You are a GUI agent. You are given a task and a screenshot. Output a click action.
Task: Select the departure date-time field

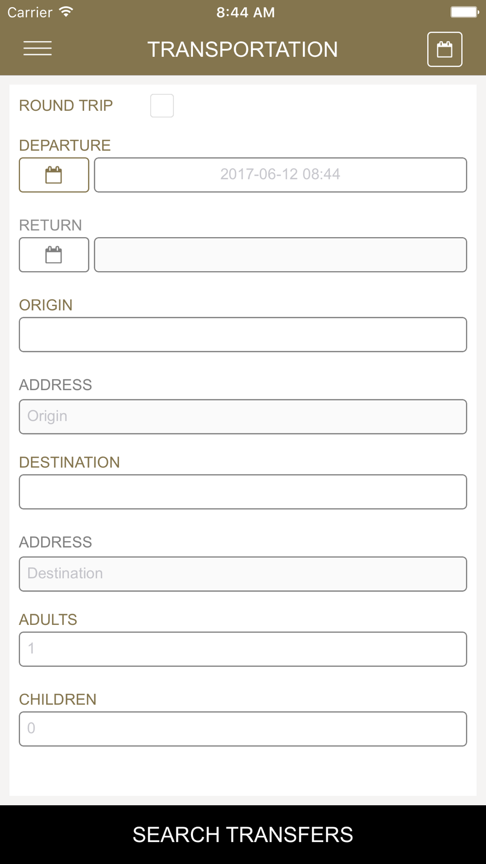pyautogui.click(x=280, y=175)
